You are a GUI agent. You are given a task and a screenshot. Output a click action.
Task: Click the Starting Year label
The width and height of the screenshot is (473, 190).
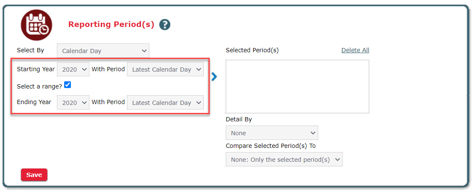pyautogui.click(x=35, y=69)
